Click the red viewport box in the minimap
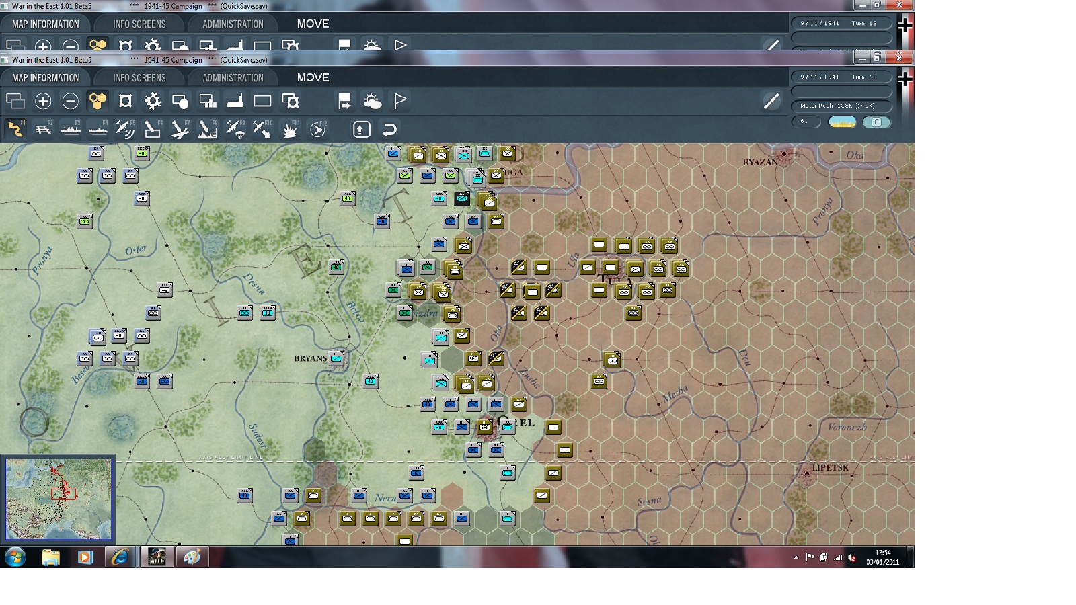Image resolution: width=1076 pixels, height=605 pixels. tap(64, 494)
